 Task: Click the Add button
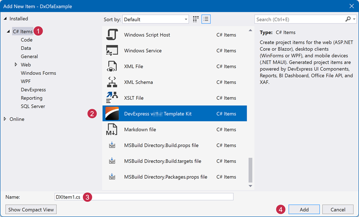click(x=304, y=210)
